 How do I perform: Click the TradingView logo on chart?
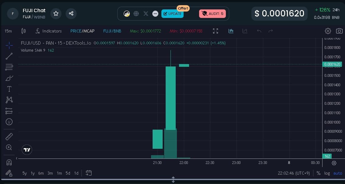click(27, 150)
